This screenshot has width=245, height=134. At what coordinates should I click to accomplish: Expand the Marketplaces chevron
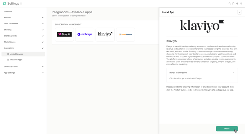coord(42,42)
